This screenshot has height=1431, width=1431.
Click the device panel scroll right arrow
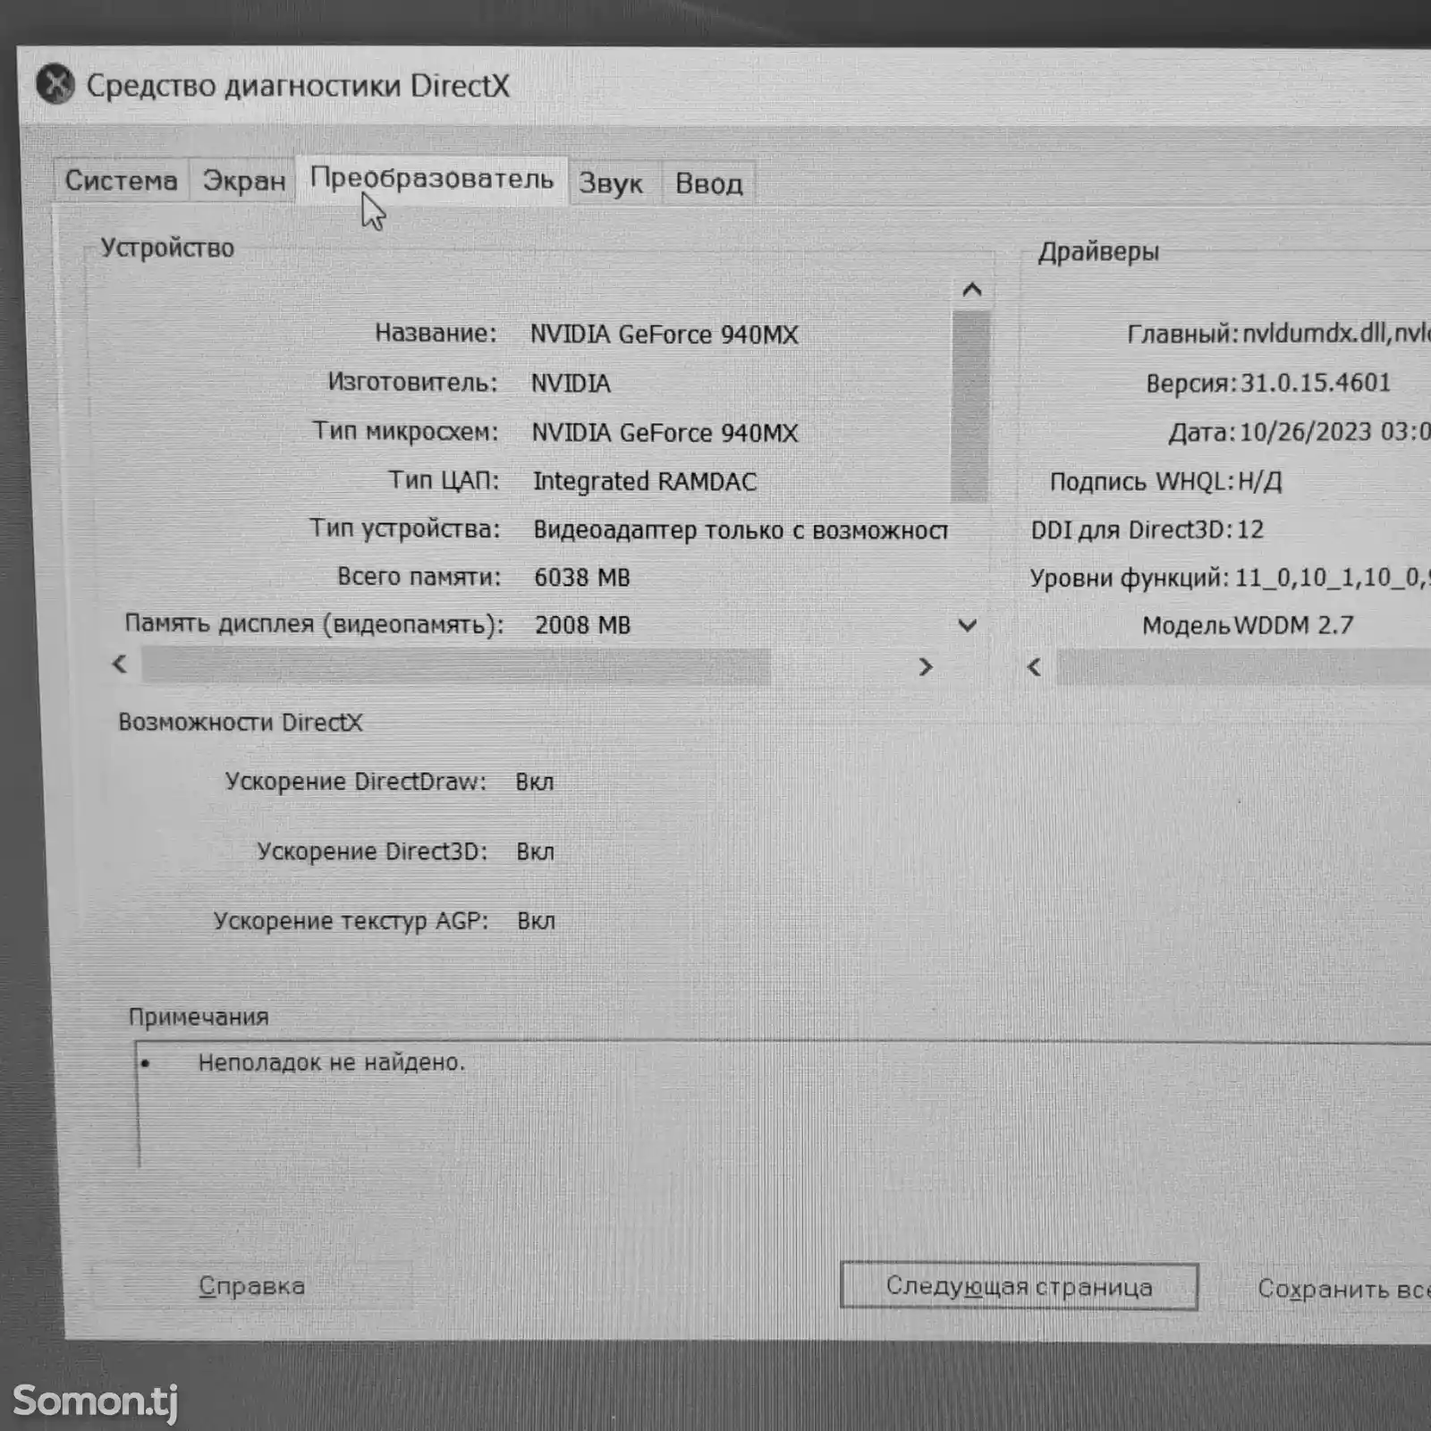(x=926, y=667)
